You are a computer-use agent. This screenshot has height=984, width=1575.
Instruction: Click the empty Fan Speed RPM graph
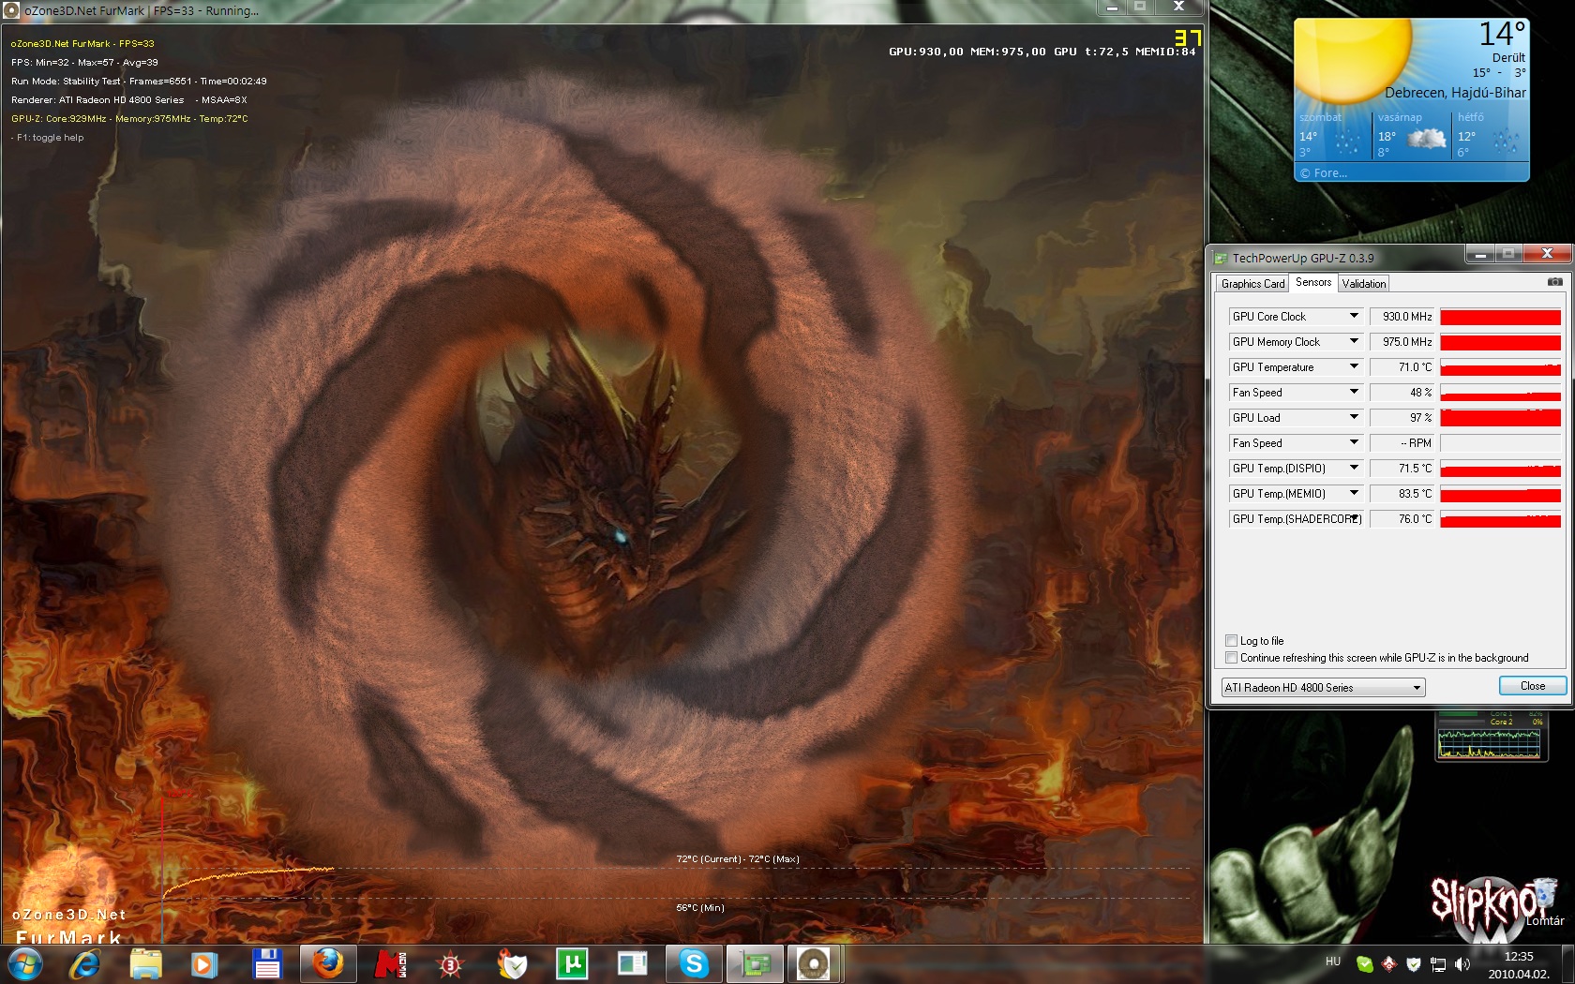click(x=1500, y=443)
